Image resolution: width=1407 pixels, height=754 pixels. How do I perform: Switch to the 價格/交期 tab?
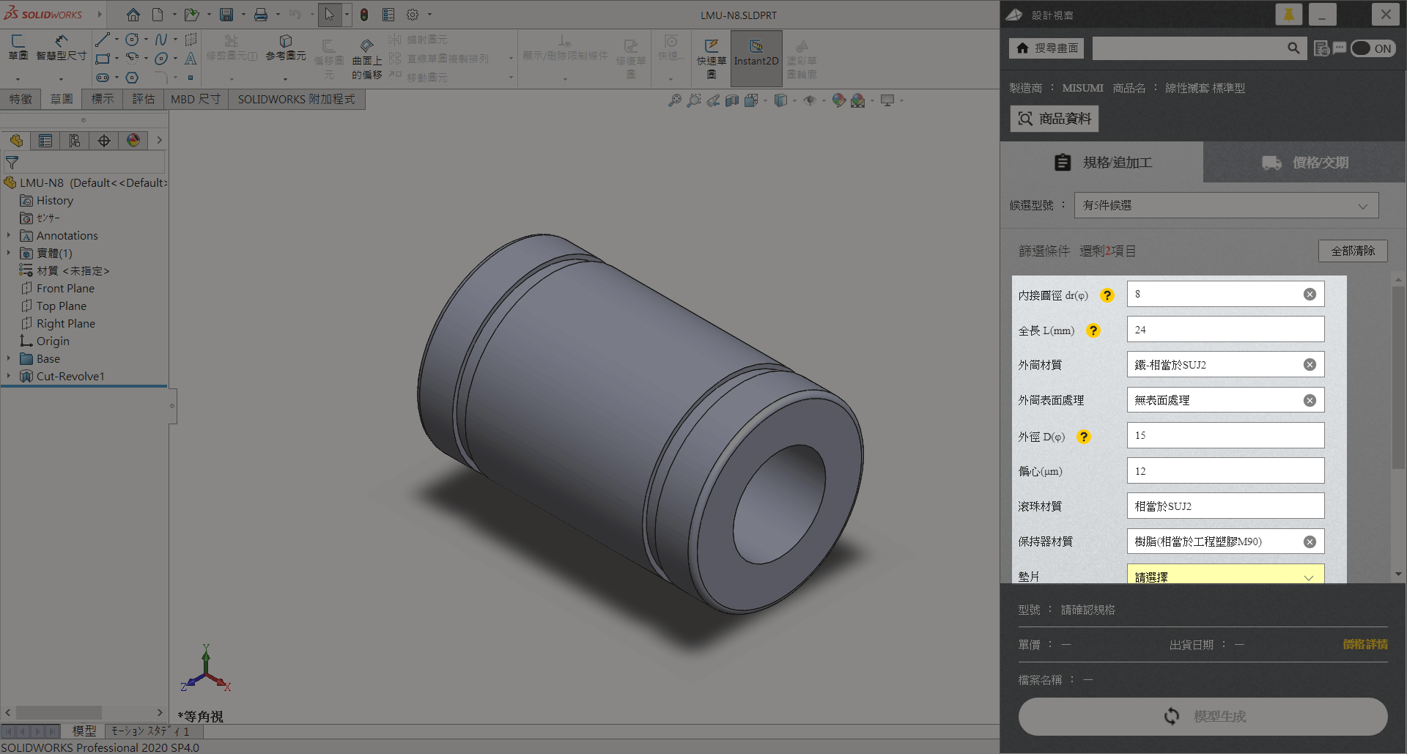(x=1304, y=163)
